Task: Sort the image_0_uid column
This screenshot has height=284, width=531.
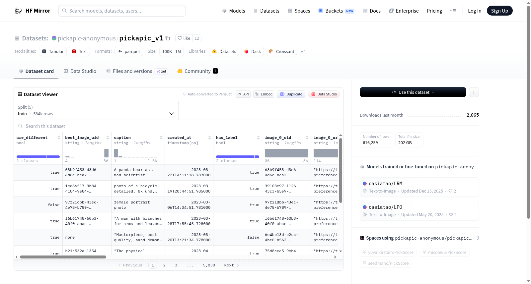Action: (x=307, y=138)
